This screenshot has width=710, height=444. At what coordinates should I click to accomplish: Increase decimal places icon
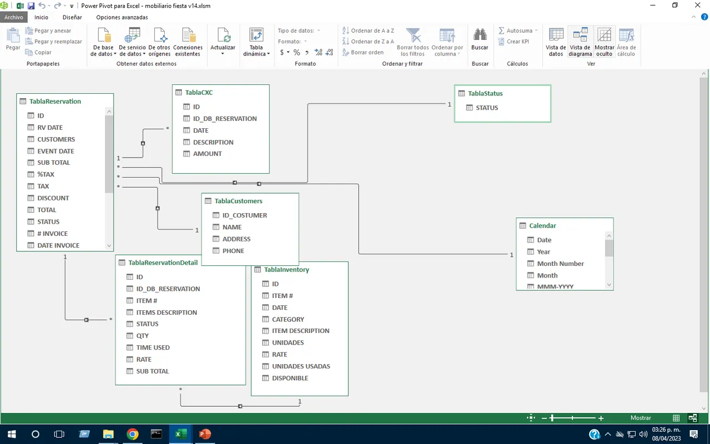318,52
